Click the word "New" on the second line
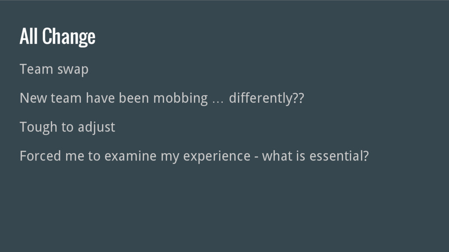The width and height of the screenshot is (449, 252). 33,98
